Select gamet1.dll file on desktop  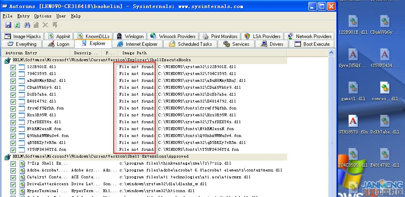coord(353,91)
